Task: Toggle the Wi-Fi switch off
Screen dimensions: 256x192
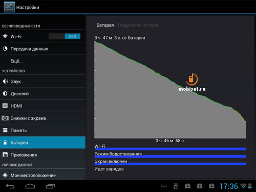Action: tap(65, 36)
